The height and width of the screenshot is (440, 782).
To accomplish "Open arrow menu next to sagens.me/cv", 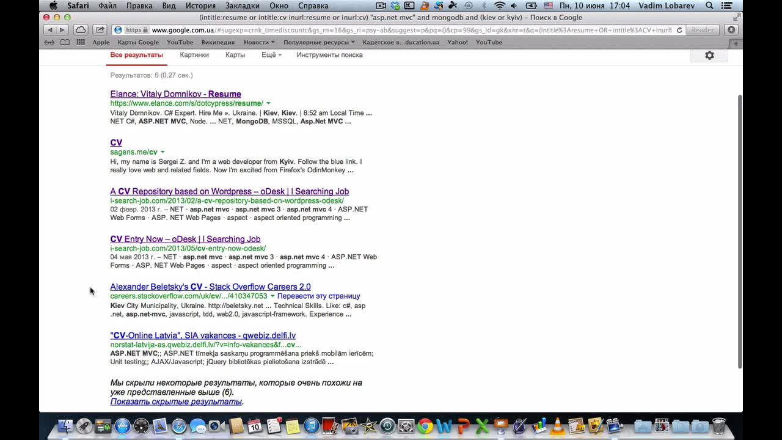I will pyautogui.click(x=163, y=152).
